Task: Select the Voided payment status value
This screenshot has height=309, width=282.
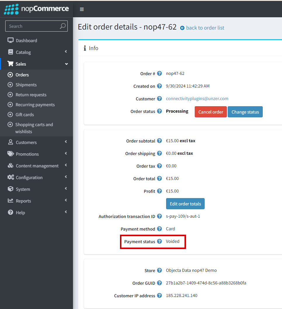Action: 173,241
